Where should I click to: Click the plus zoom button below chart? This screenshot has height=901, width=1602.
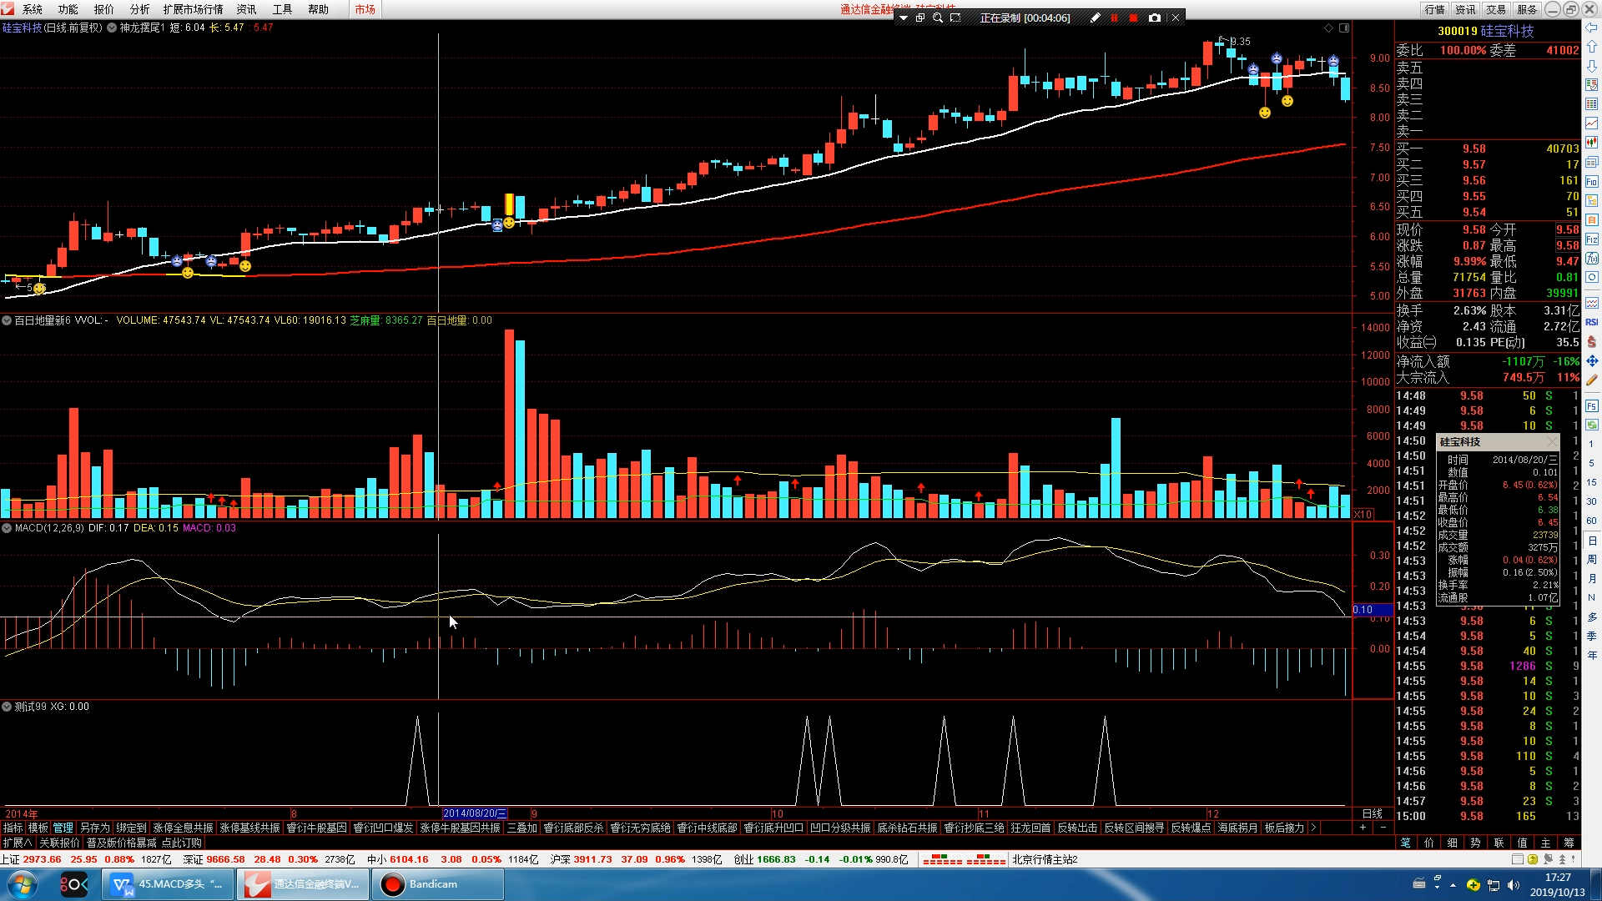1363,828
